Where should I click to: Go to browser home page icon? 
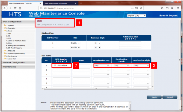20,8
